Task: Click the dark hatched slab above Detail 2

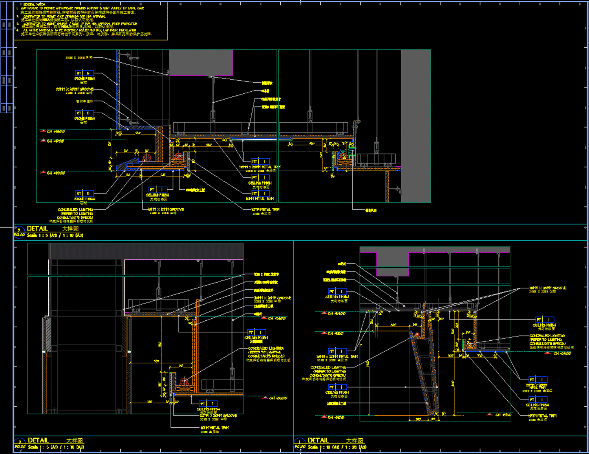Action: [146, 251]
